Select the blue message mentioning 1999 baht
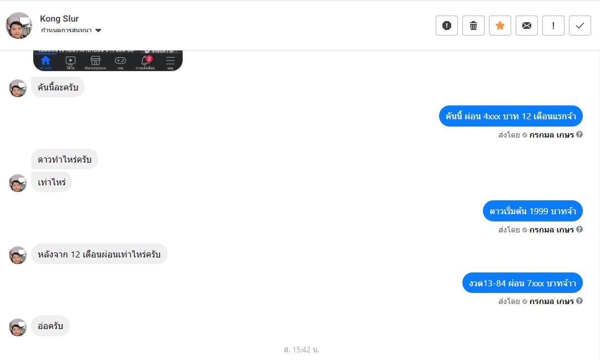Image resolution: width=600 pixels, height=364 pixels. point(533,211)
